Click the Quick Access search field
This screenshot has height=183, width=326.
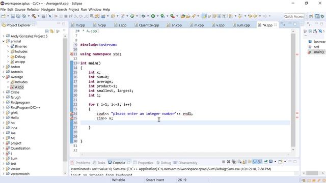click(x=294, y=16)
